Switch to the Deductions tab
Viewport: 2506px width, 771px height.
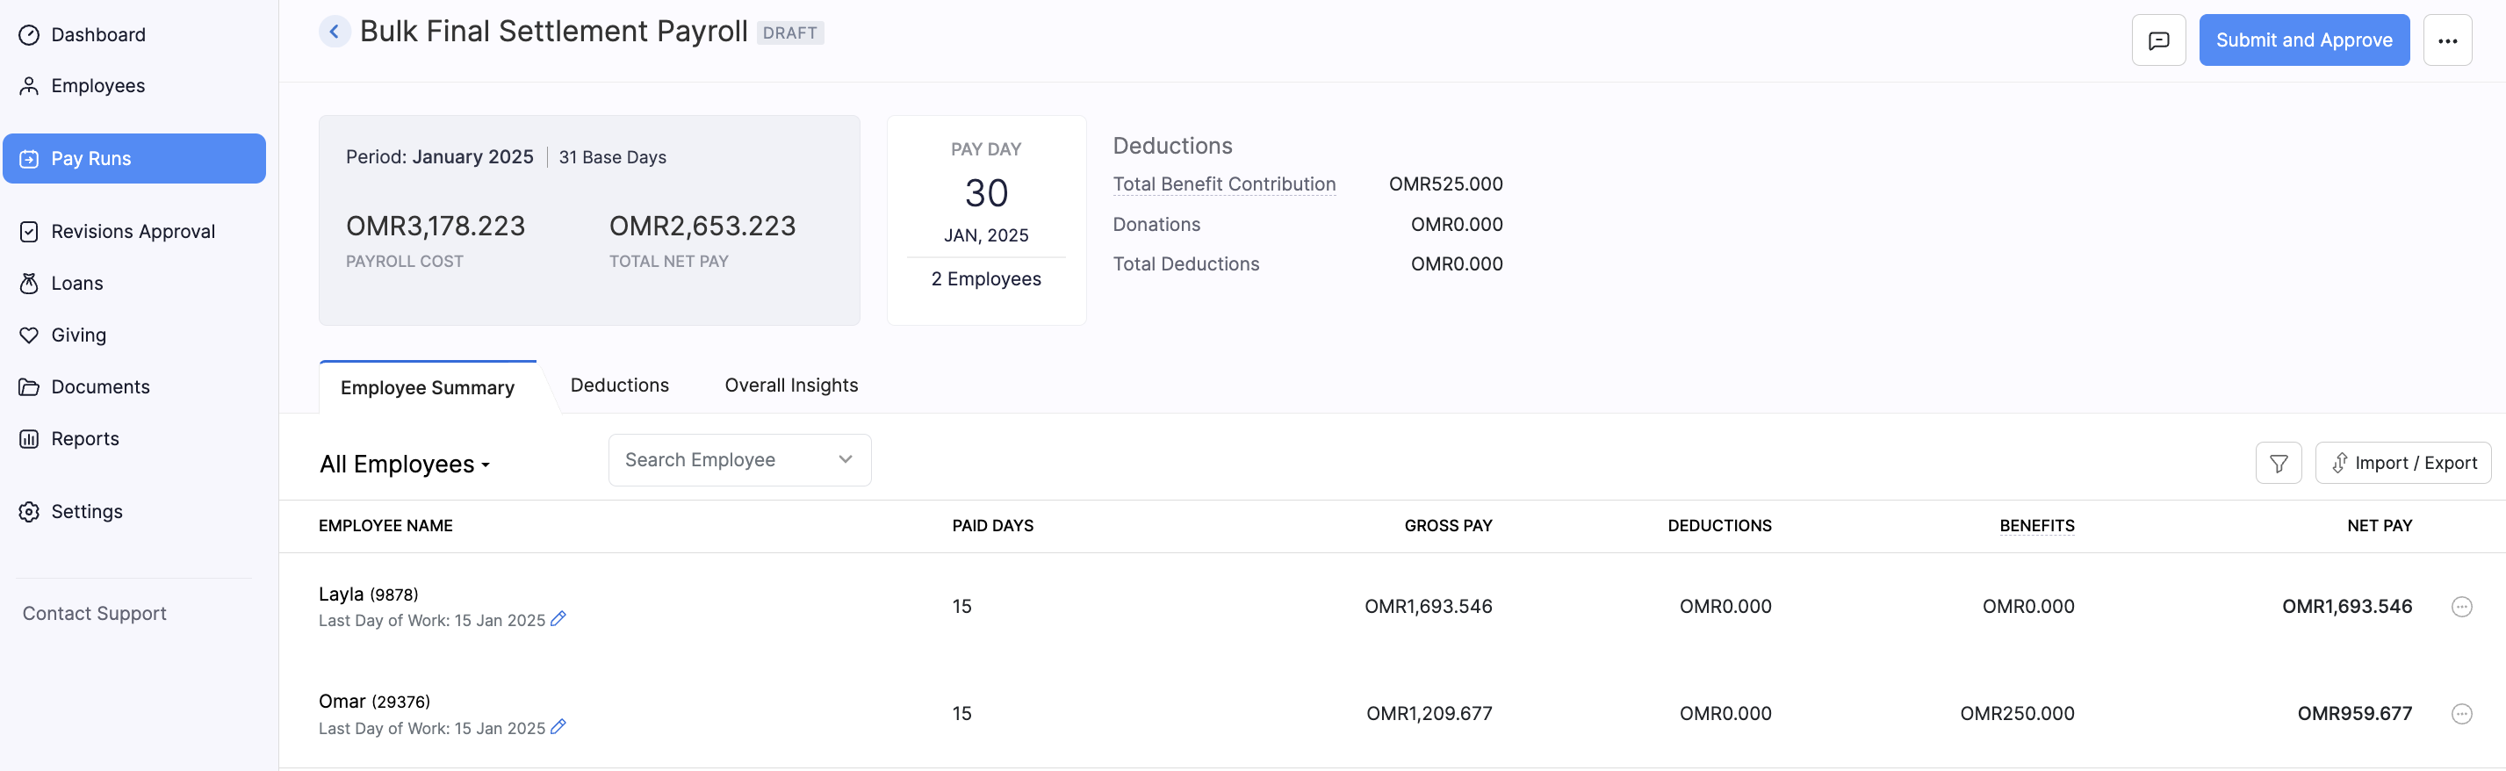[620, 385]
